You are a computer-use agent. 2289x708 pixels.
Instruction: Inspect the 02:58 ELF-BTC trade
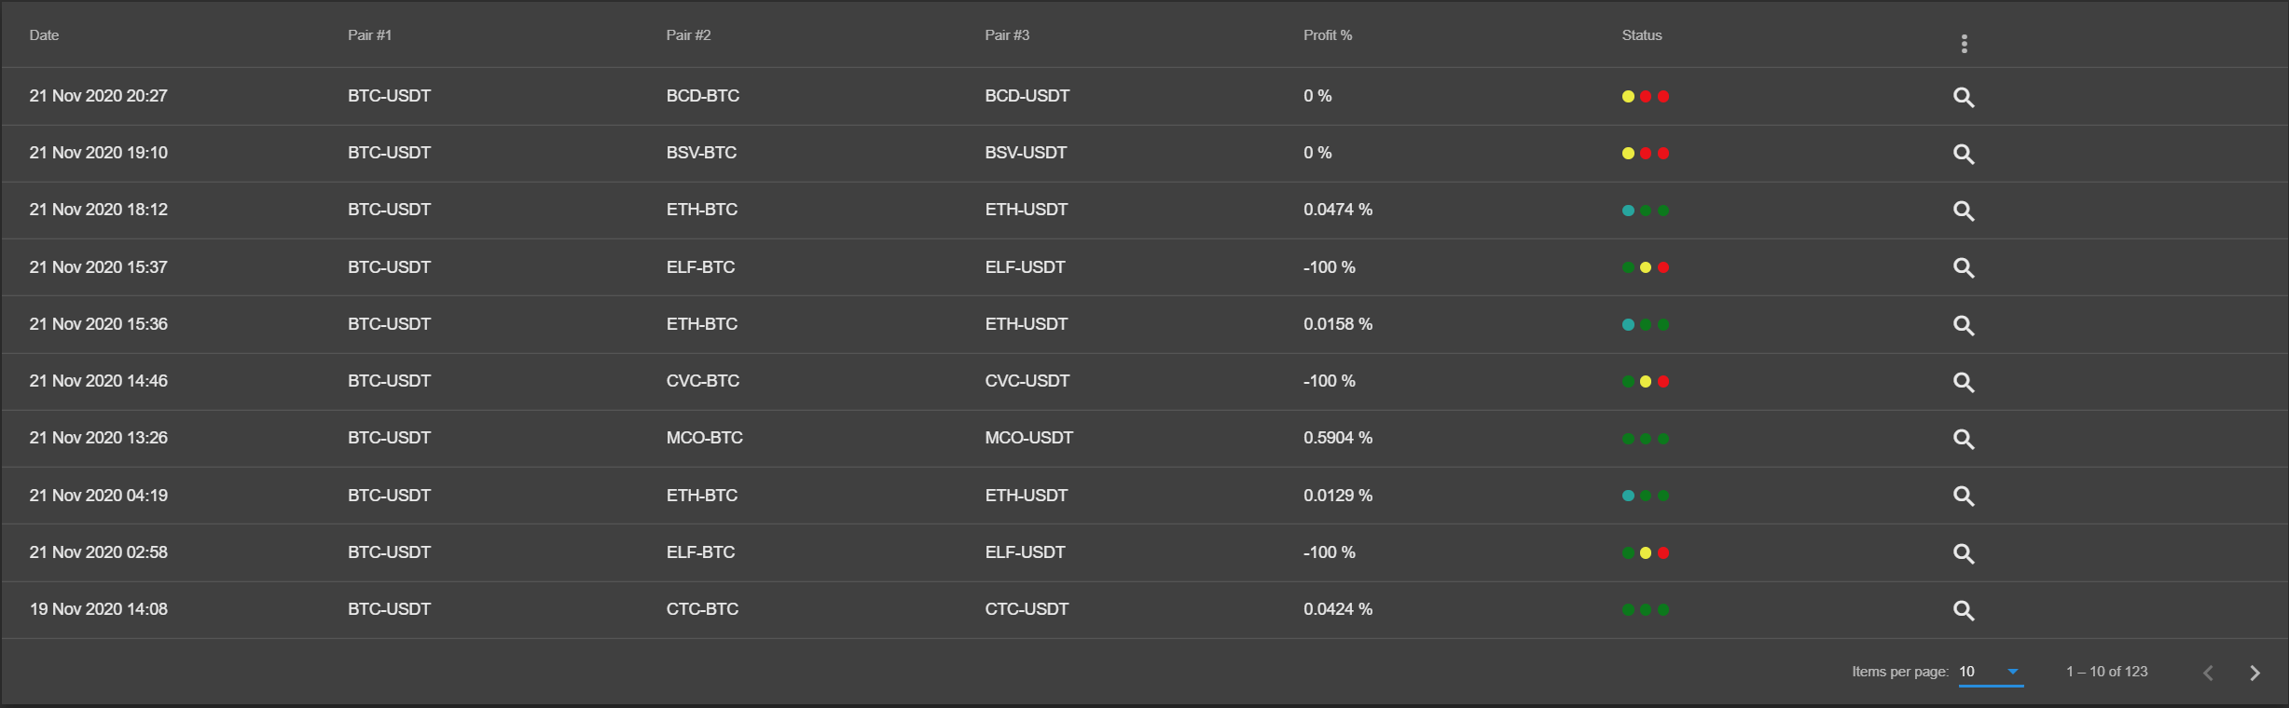1964,553
